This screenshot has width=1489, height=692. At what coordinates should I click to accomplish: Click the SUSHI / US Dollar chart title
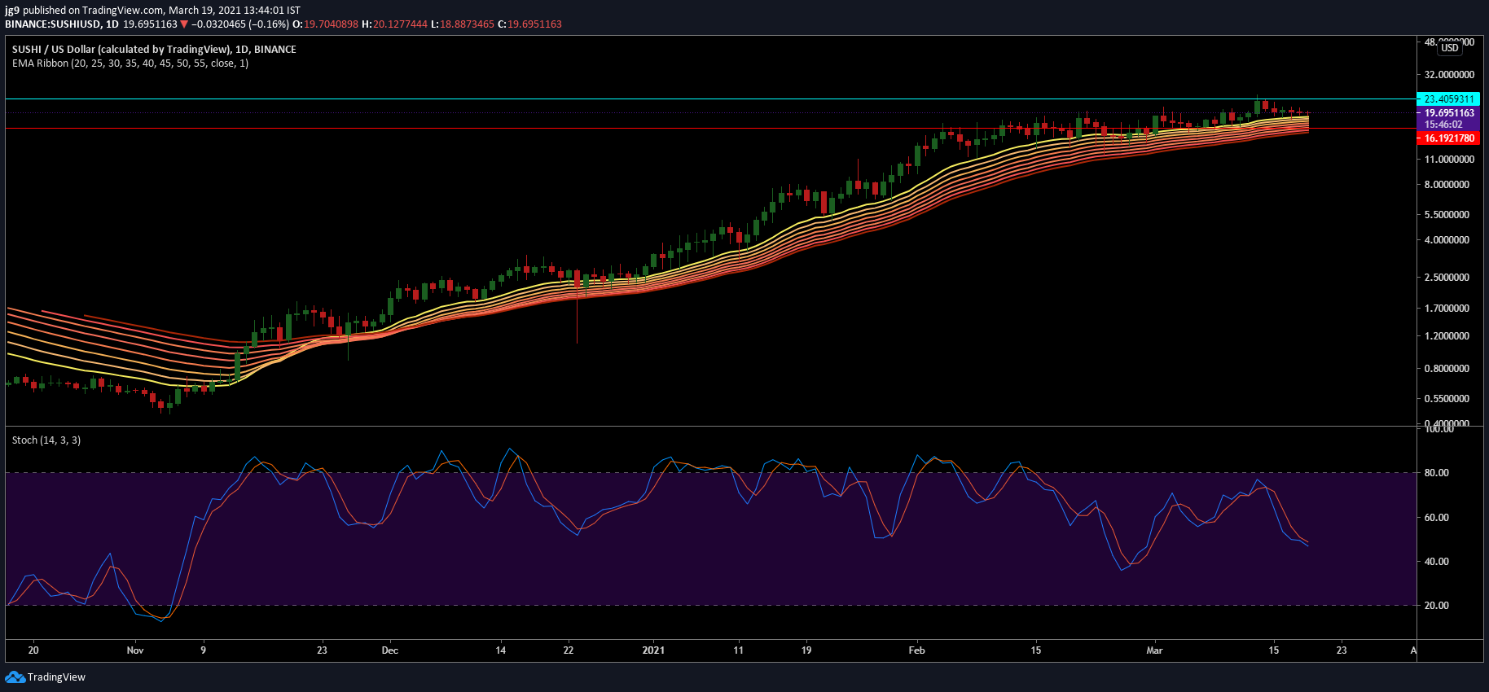pyautogui.click(x=154, y=50)
